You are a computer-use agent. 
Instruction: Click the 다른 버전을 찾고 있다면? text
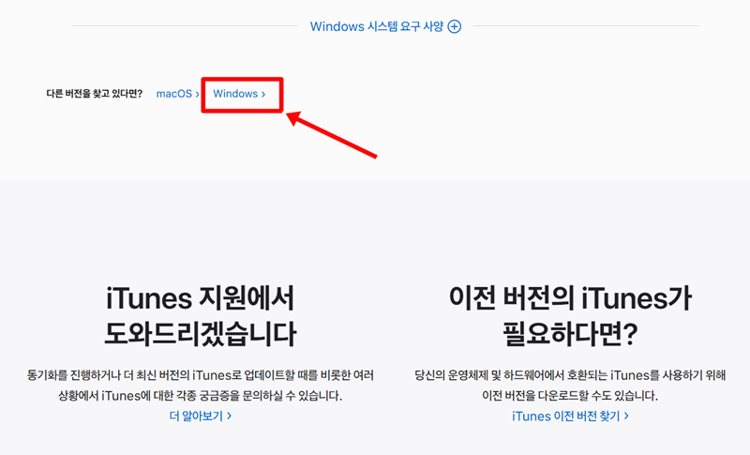95,94
